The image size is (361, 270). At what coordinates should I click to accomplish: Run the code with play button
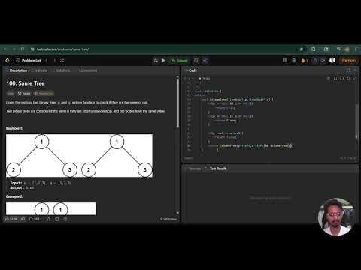coord(163,61)
